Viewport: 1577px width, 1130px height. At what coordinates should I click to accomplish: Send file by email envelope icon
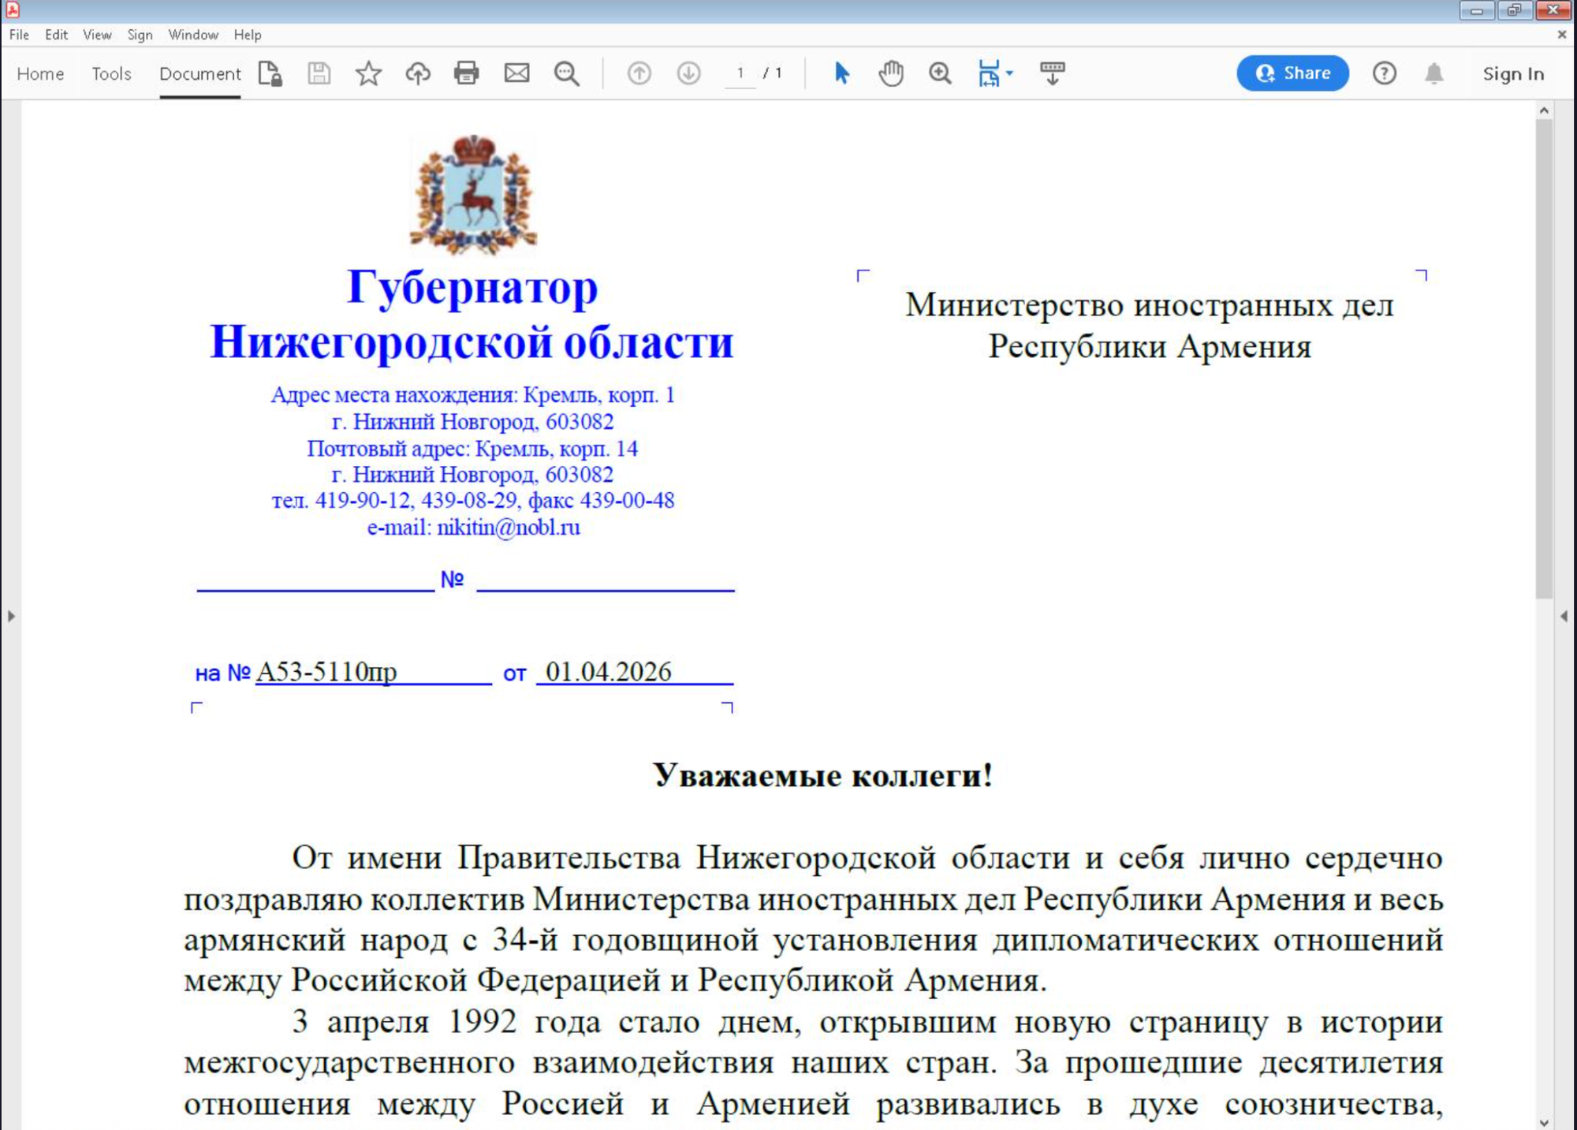click(516, 73)
